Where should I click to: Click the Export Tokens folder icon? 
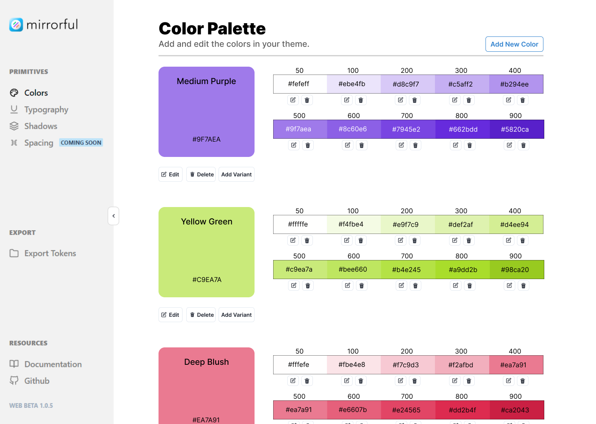pos(14,253)
